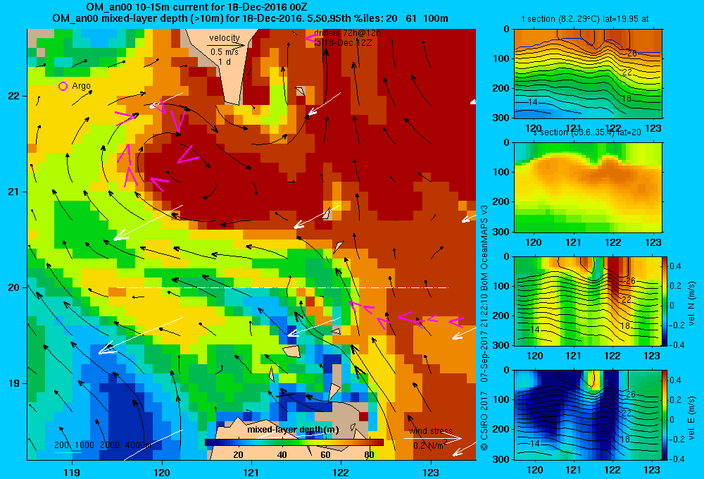The height and width of the screenshot is (479, 704).
Task: Click the '20' tick on the mixed-layer colorbar
Action: 239,455
